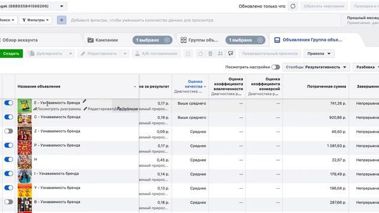
Task: Click the clipboard copy icon in toolbar
Action: pyautogui.click(x=188, y=54)
